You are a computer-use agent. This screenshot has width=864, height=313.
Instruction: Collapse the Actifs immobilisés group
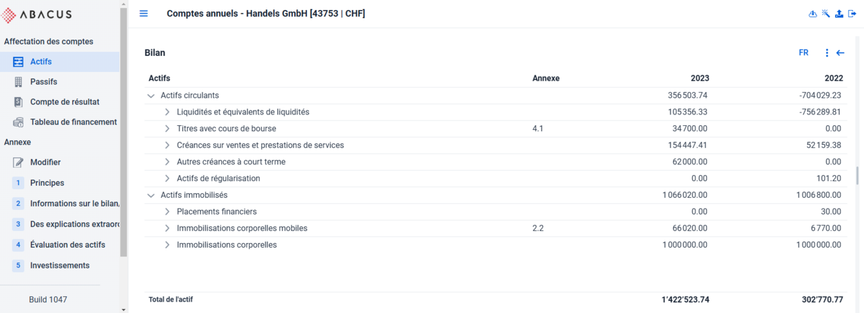coord(151,195)
